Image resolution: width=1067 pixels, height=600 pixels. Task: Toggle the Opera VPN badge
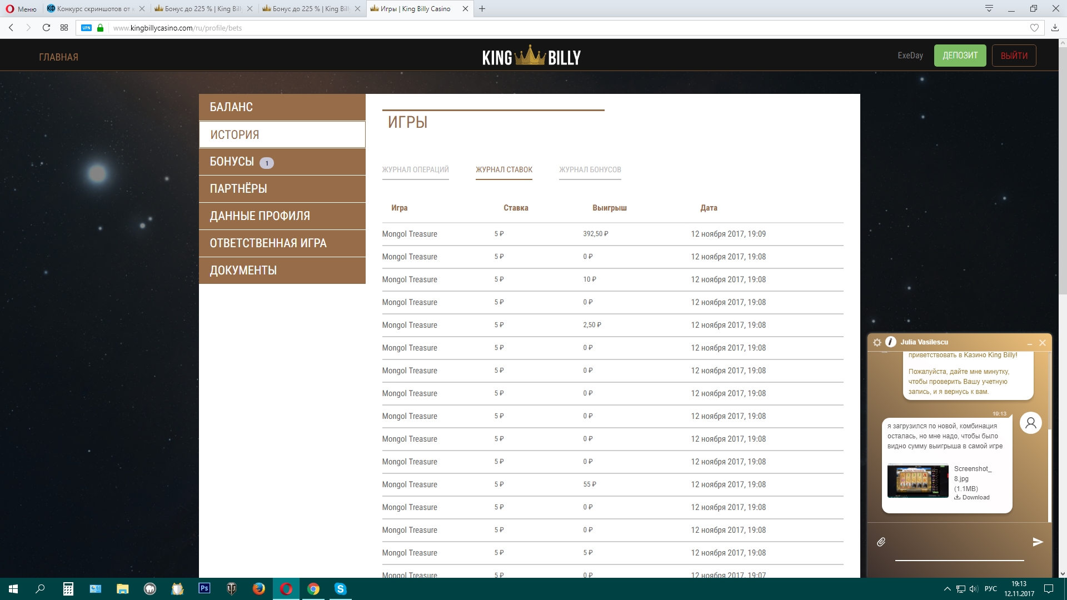[86, 28]
